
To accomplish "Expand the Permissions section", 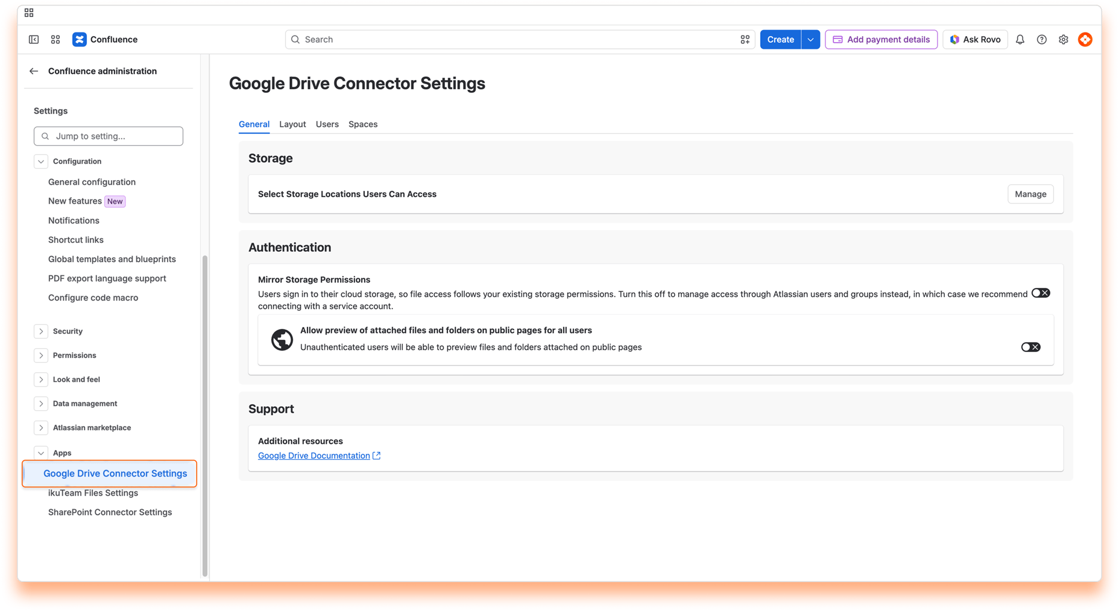I will coord(41,356).
